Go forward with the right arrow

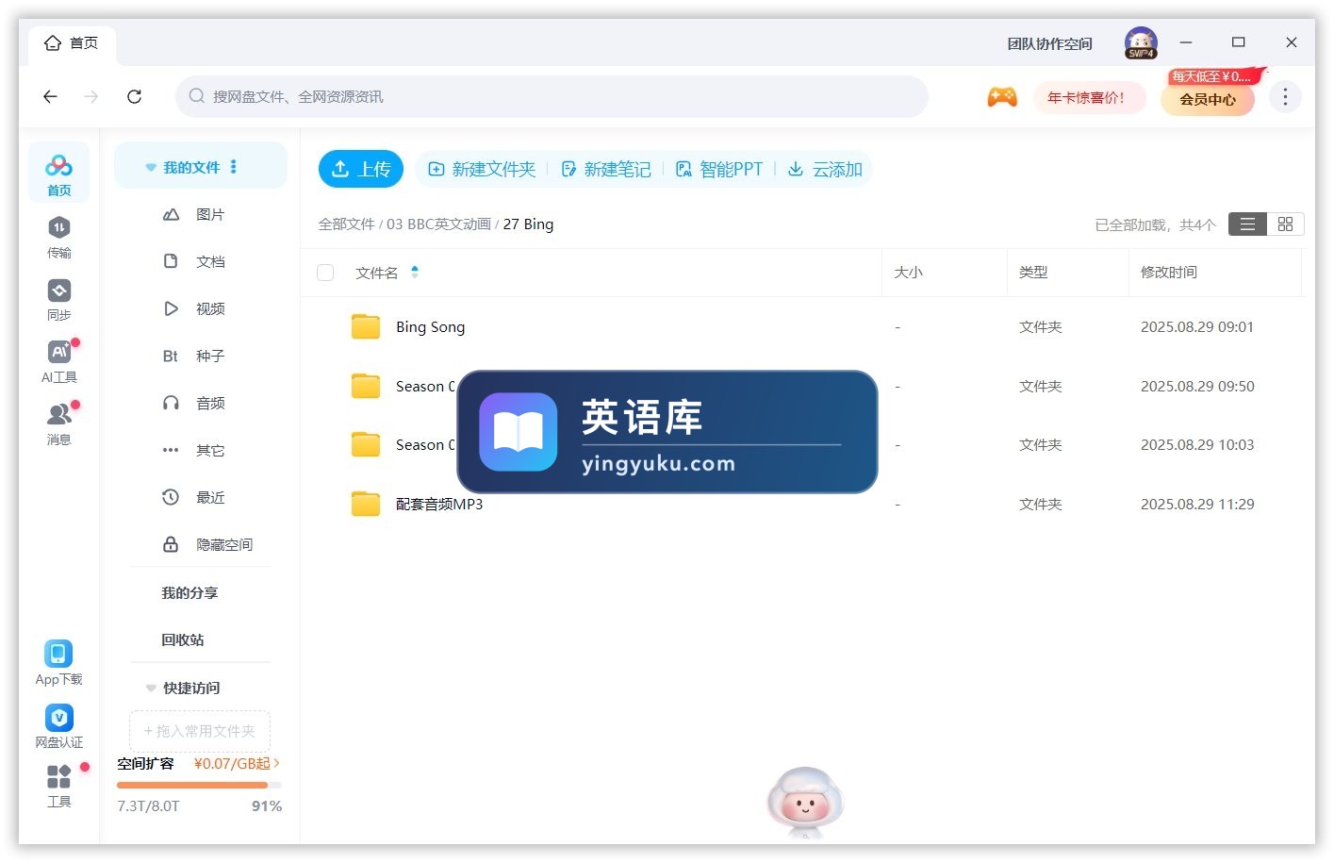[91, 96]
